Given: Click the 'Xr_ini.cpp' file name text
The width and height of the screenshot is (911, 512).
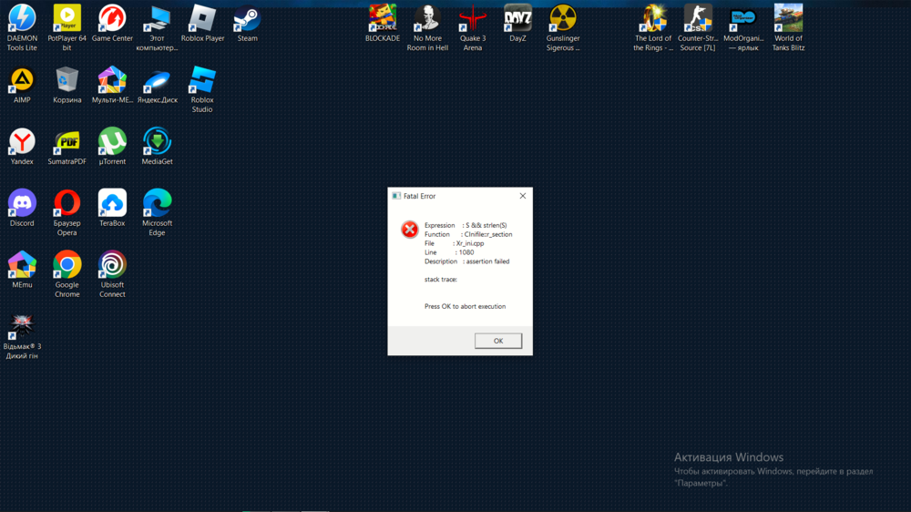Looking at the screenshot, I should pyautogui.click(x=470, y=243).
